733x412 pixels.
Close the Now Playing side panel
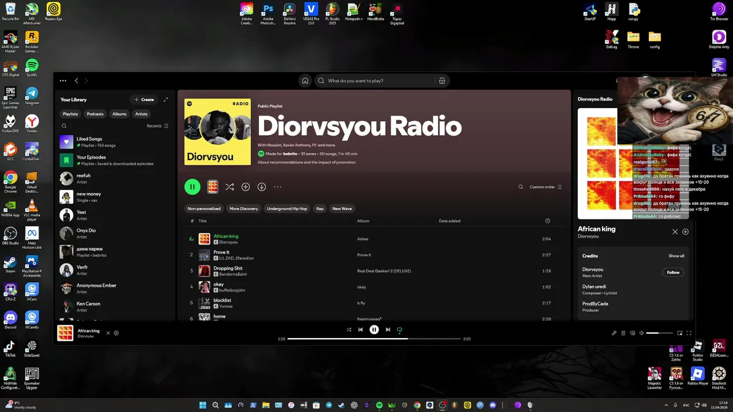pyautogui.click(x=675, y=232)
